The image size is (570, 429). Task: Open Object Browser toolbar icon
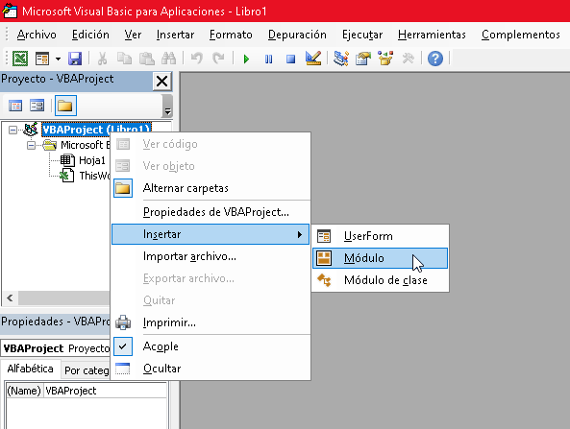coord(385,59)
